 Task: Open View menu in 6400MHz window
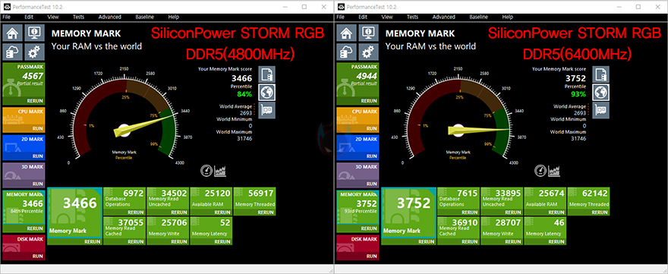(x=387, y=17)
